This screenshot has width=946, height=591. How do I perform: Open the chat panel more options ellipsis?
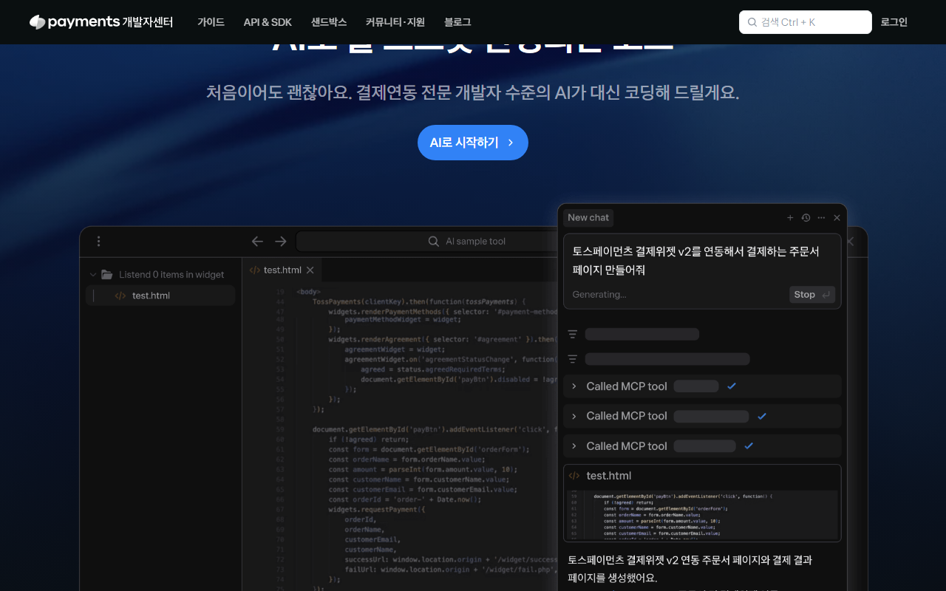(821, 218)
